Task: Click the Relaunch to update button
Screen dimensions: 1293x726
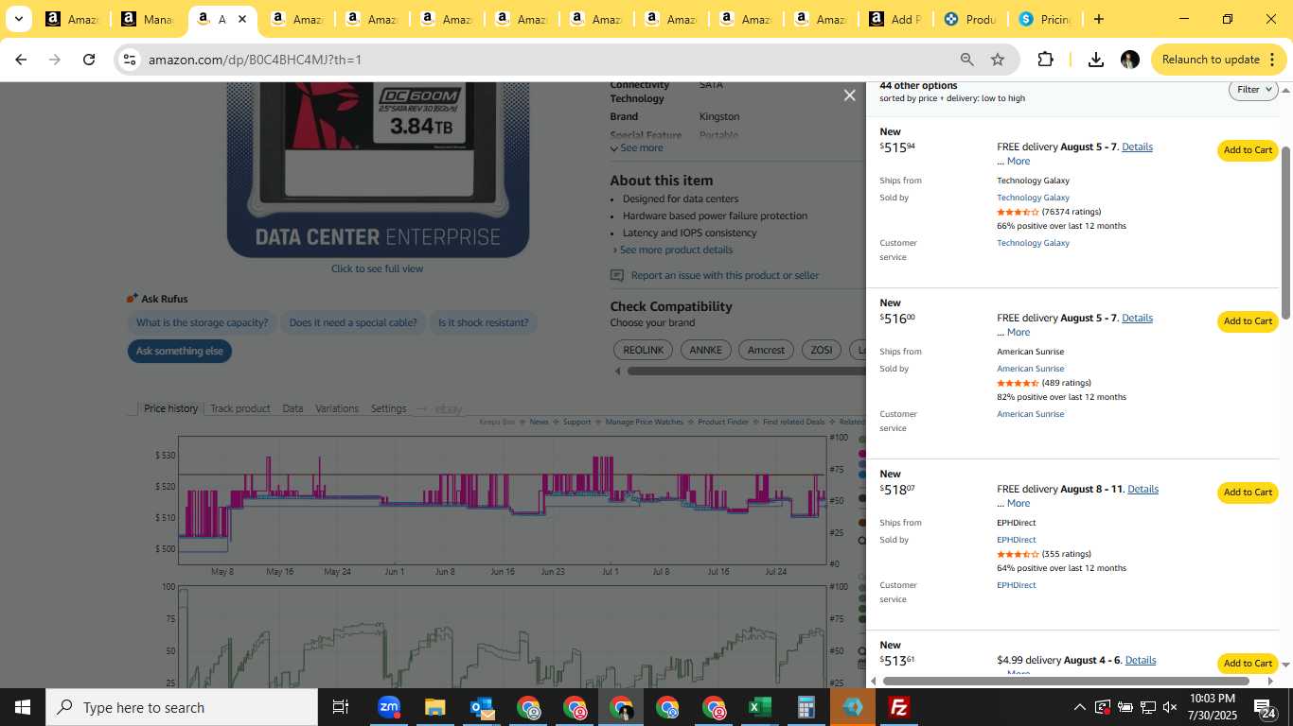Action: 1210,60
